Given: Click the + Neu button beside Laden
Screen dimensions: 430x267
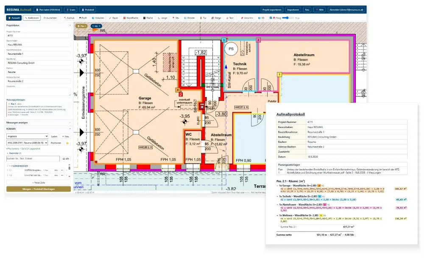Looking at the screenshot, I should coord(66,136).
